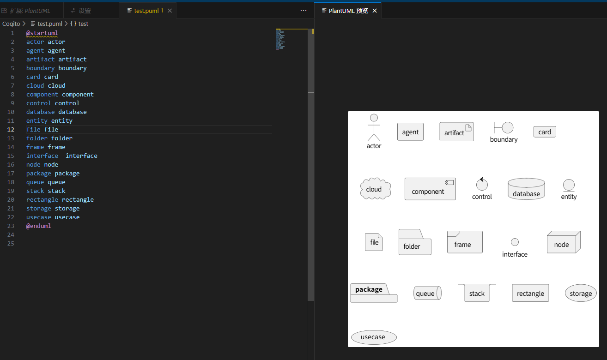Select the queue shape in preview
607x360 pixels.
427,293
